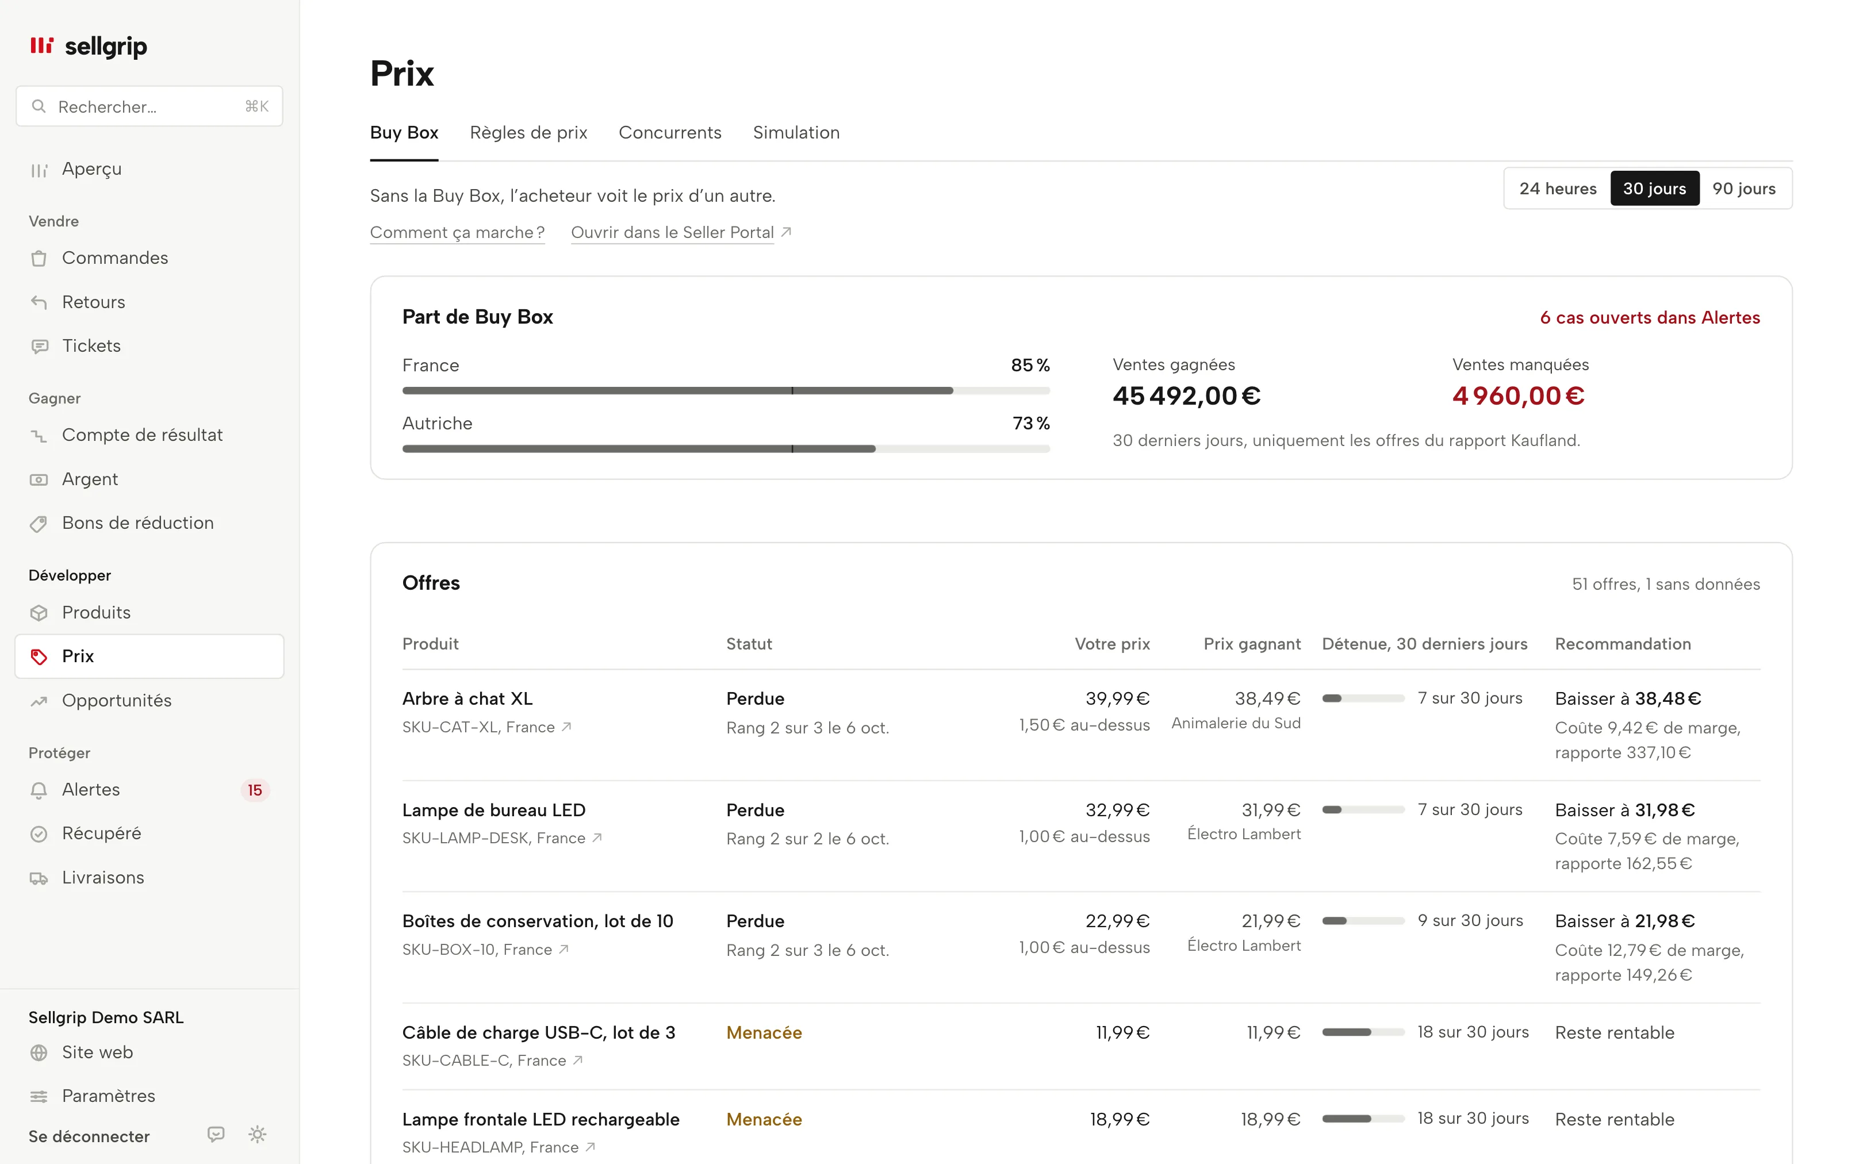The image size is (1863, 1164).
Task: Click the Commandes bag icon
Action: click(39, 259)
